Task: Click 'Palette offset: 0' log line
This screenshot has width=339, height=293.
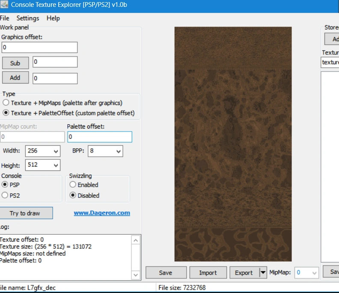Action: 21,260
